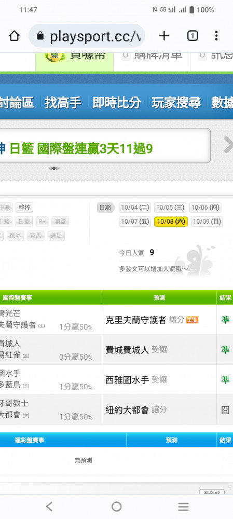Select the P+ league filter
Screen dimensions: 233x519
(x=42, y=222)
